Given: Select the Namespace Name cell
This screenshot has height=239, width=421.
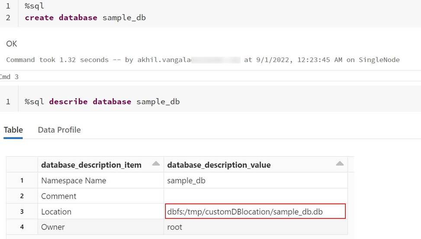Looking at the screenshot, I should pyautogui.click(x=74, y=181).
